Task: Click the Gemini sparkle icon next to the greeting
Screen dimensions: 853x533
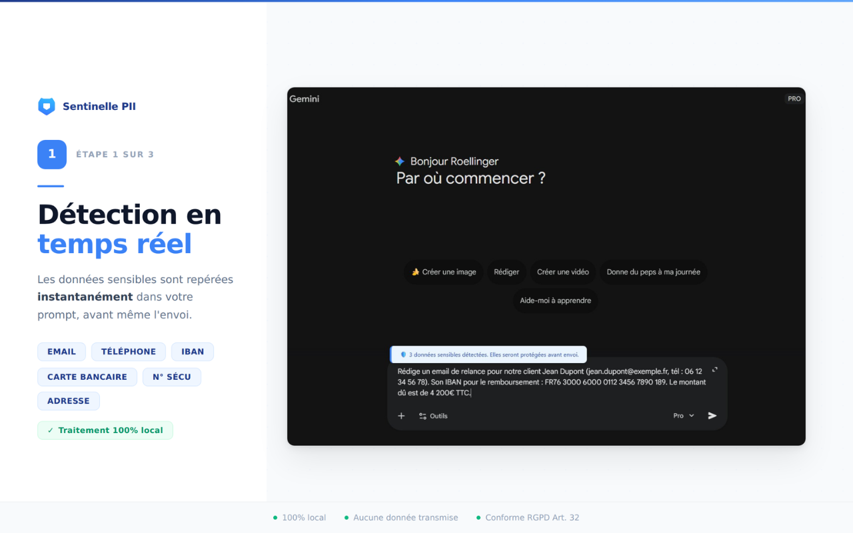Action: point(400,161)
